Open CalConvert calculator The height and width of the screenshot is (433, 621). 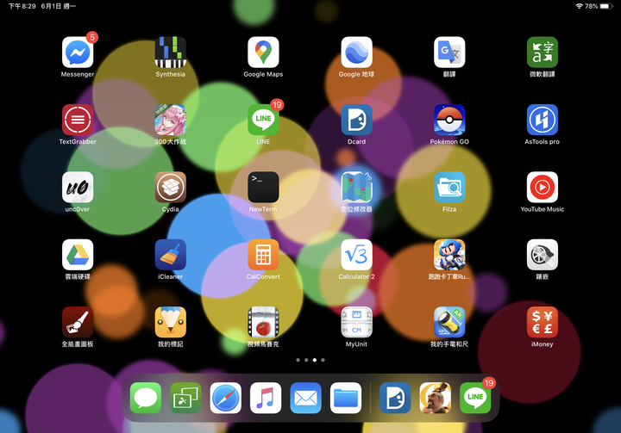pos(263,255)
